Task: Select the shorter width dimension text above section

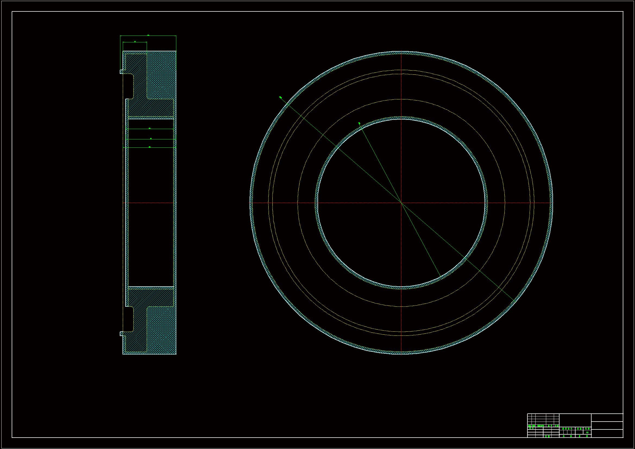Action: pyautogui.click(x=135, y=42)
